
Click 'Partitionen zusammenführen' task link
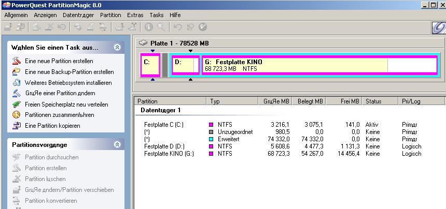(x=60, y=115)
